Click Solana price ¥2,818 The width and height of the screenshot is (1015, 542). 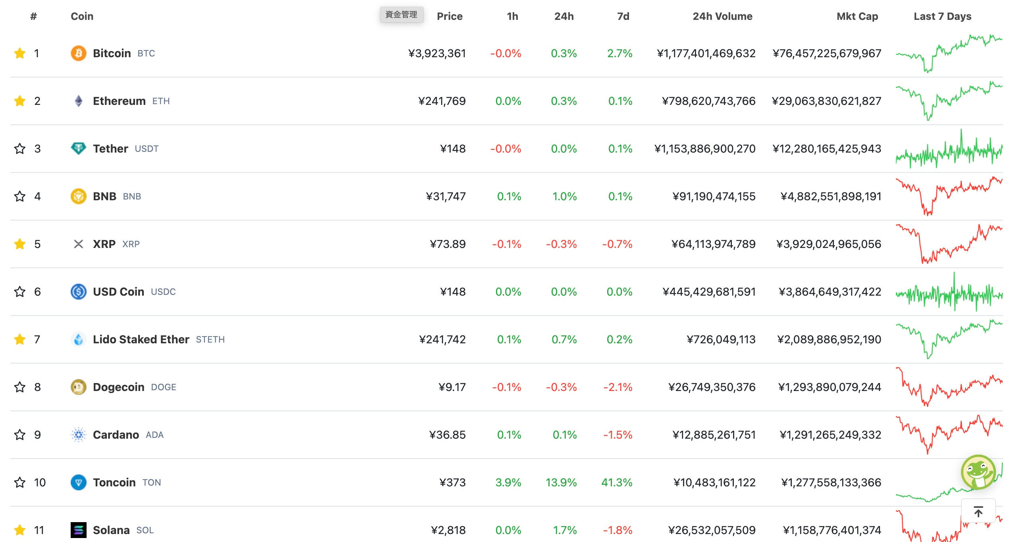[448, 530]
